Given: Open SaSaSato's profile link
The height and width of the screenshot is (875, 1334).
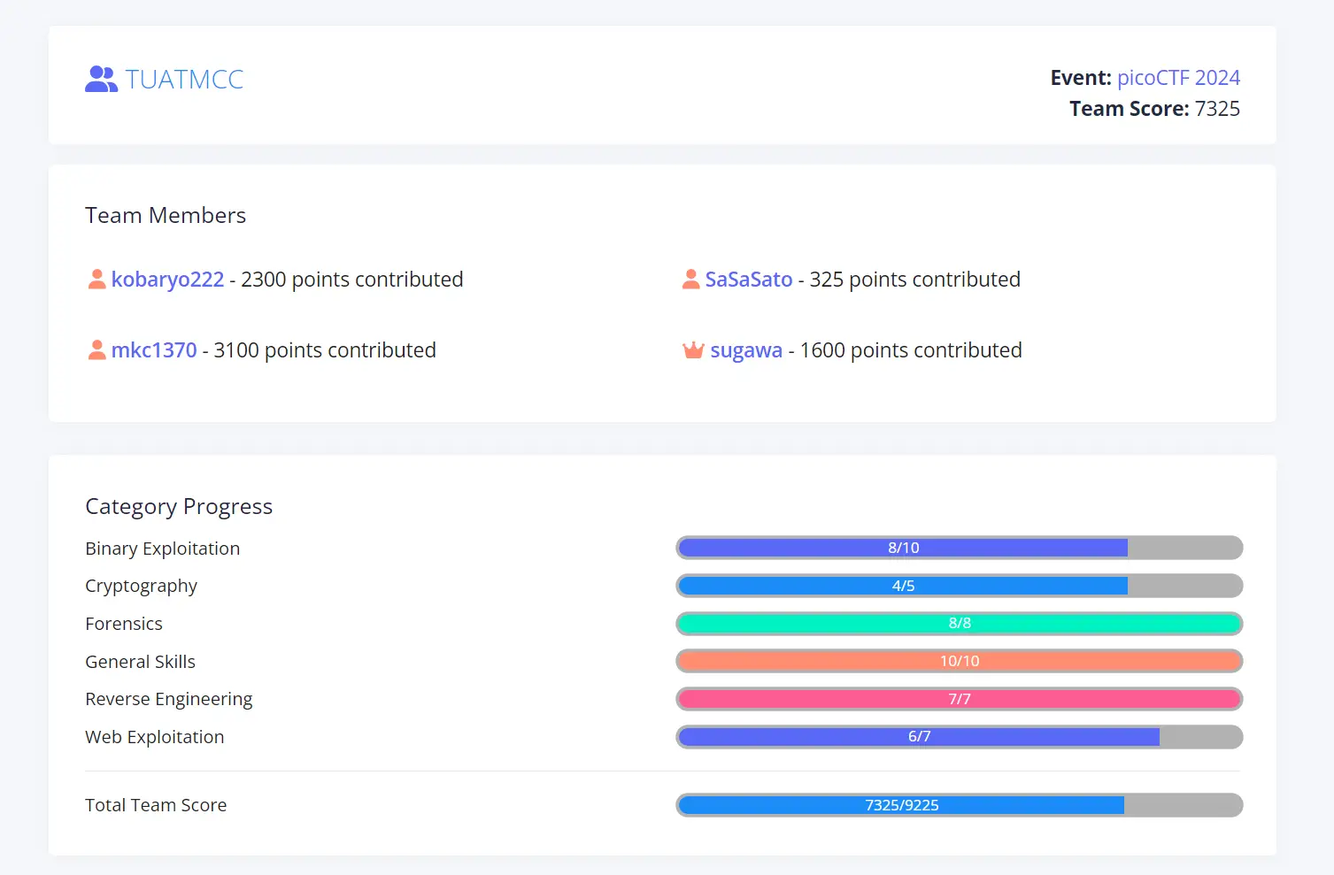Looking at the screenshot, I should [x=749, y=280].
